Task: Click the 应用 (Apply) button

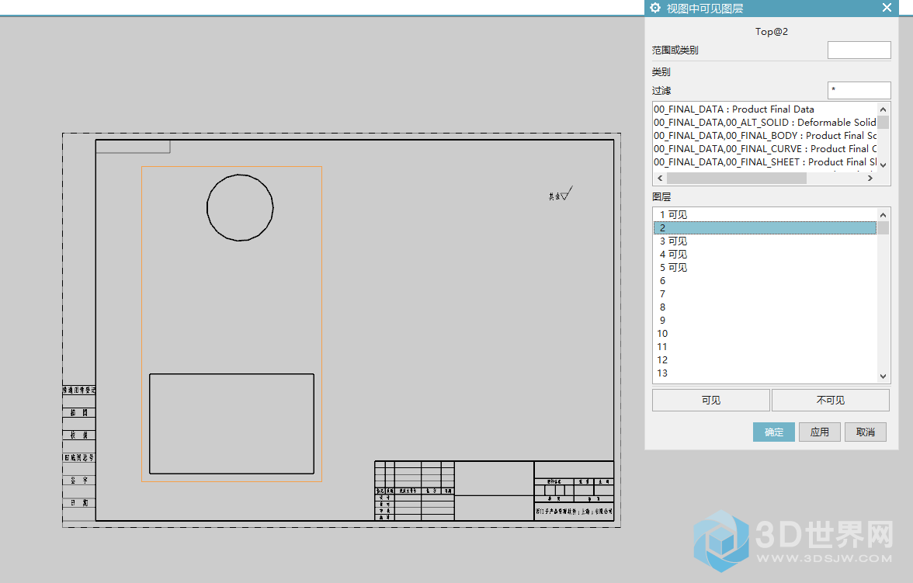Action: [820, 432]
